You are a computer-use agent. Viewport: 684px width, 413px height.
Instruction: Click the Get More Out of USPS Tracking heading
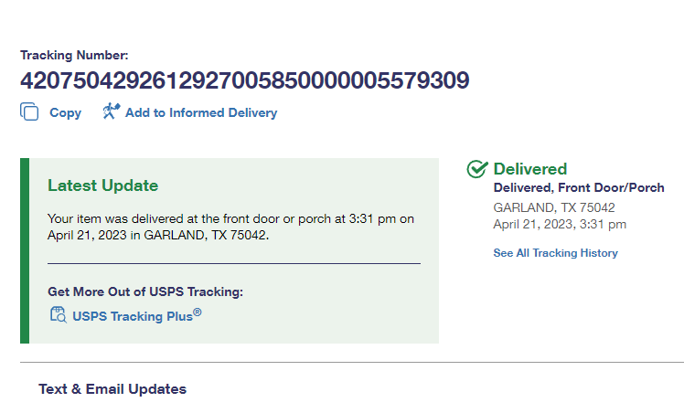point(145,292)
